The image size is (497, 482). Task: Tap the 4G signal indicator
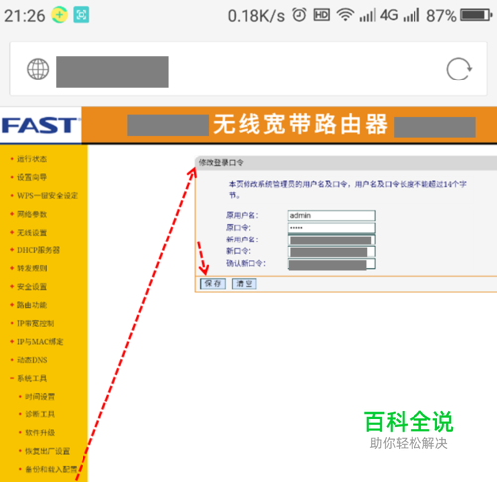[x=389, y=15]
